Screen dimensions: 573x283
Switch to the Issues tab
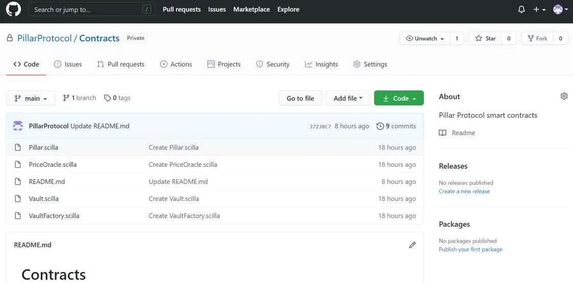point(68,64)
